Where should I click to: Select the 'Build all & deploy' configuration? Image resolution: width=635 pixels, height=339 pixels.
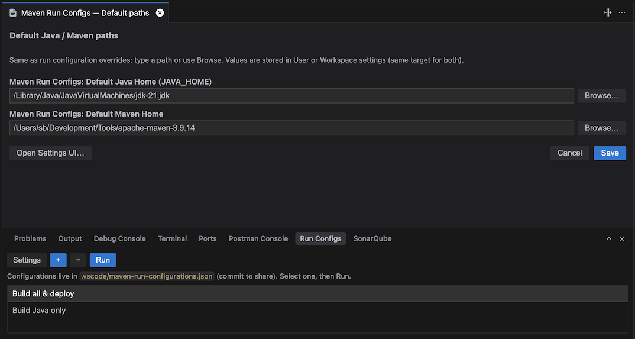pos(317,293)
